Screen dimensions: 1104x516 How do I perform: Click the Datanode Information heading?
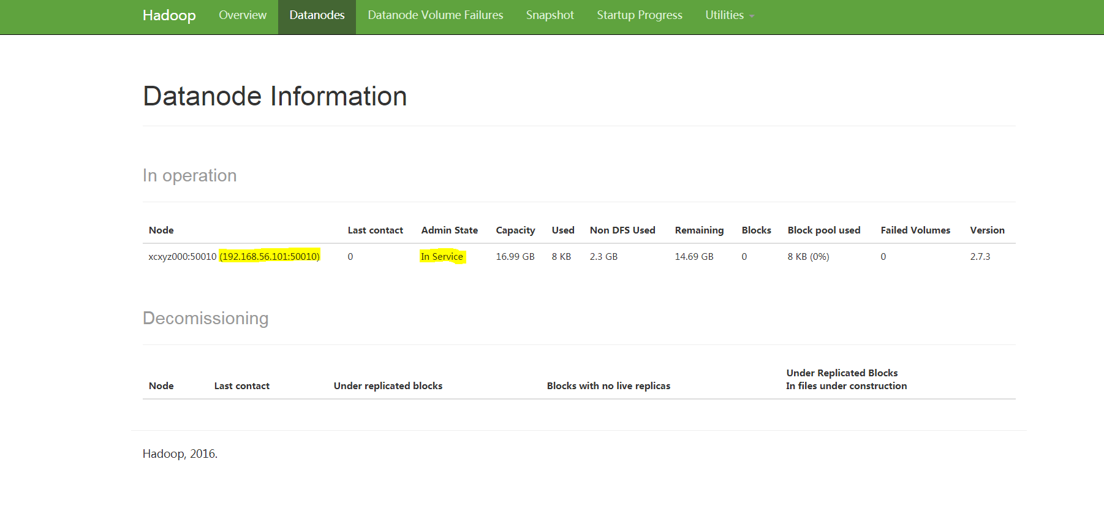[275, 96]
